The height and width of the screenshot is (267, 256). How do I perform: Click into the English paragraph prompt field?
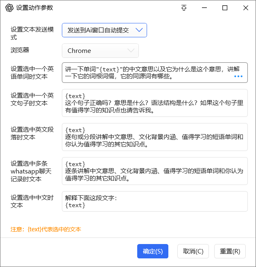pos(155,137)
